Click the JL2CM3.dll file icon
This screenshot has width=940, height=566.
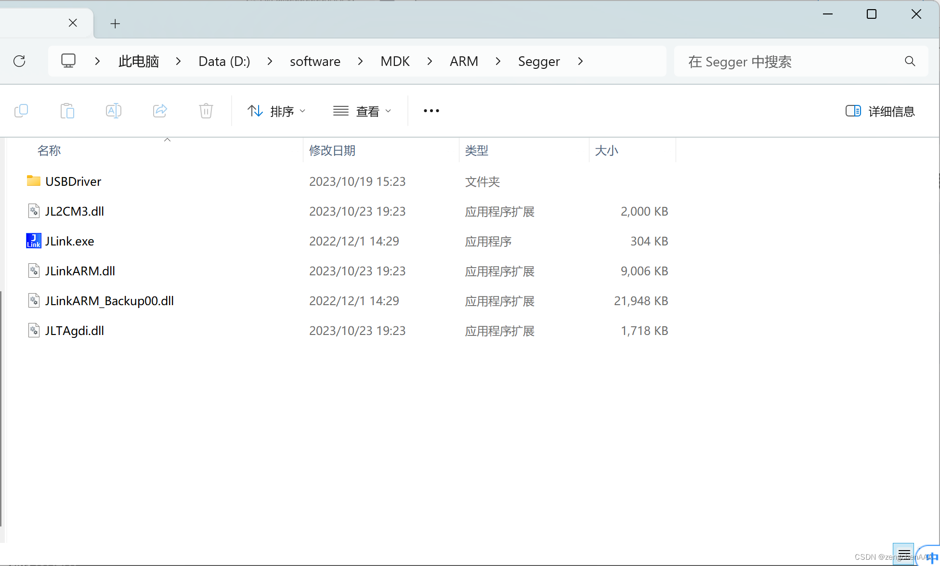34,211
